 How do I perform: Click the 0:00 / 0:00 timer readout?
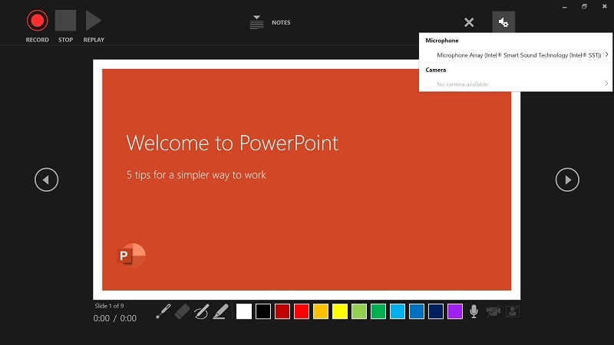(114, 318)
